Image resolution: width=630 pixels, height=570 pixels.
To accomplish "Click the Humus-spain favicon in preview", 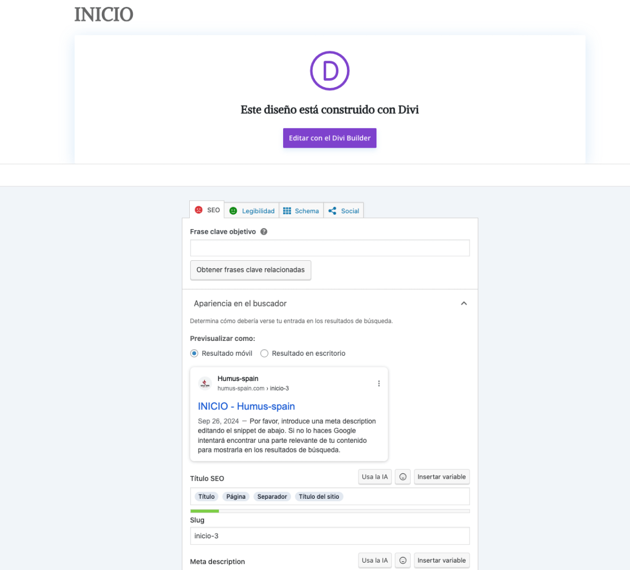I will click(205, 383).
